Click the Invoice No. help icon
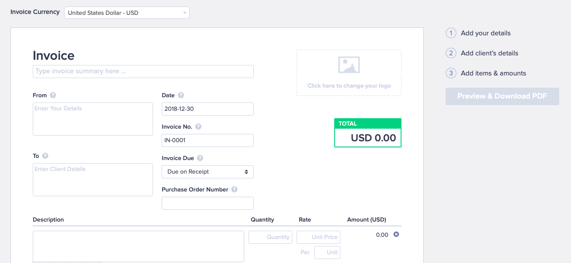The image size is (571, 263). [x=198, y=126]
